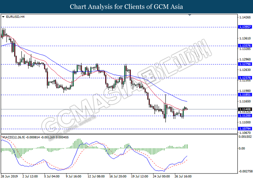Click the current price 1.11408 label
Screen dimensions: 253x180
[x=245, y=109]
